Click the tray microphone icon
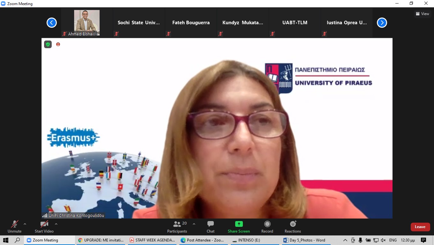The image size is (434, 245). coord(360,240)
